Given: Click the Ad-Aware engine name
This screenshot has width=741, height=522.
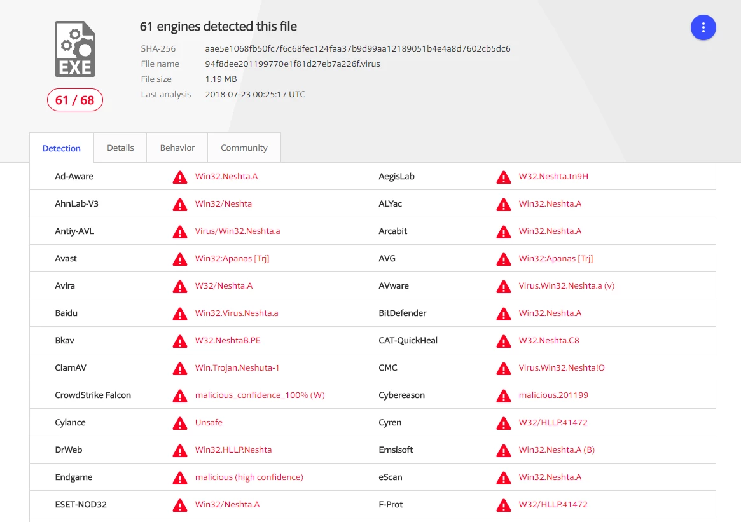Looking at the screenshot, I should (x=74, y=176).
